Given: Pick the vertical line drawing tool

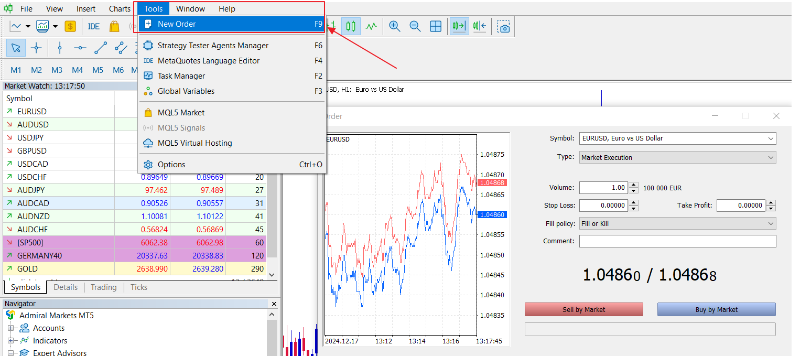Looking at the screenshot, I should point(60,48).
